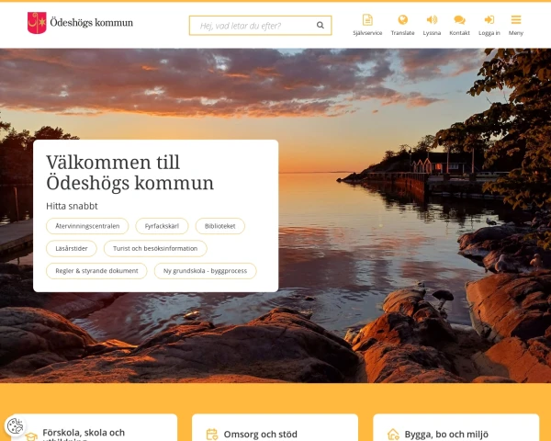The height and width of the screenshot is (441, 551).
Task: Click the Logga in arrow icon
Action: click(x=489, y=19)
